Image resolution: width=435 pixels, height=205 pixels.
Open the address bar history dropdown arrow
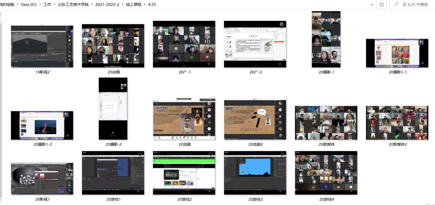pos(372,4)
